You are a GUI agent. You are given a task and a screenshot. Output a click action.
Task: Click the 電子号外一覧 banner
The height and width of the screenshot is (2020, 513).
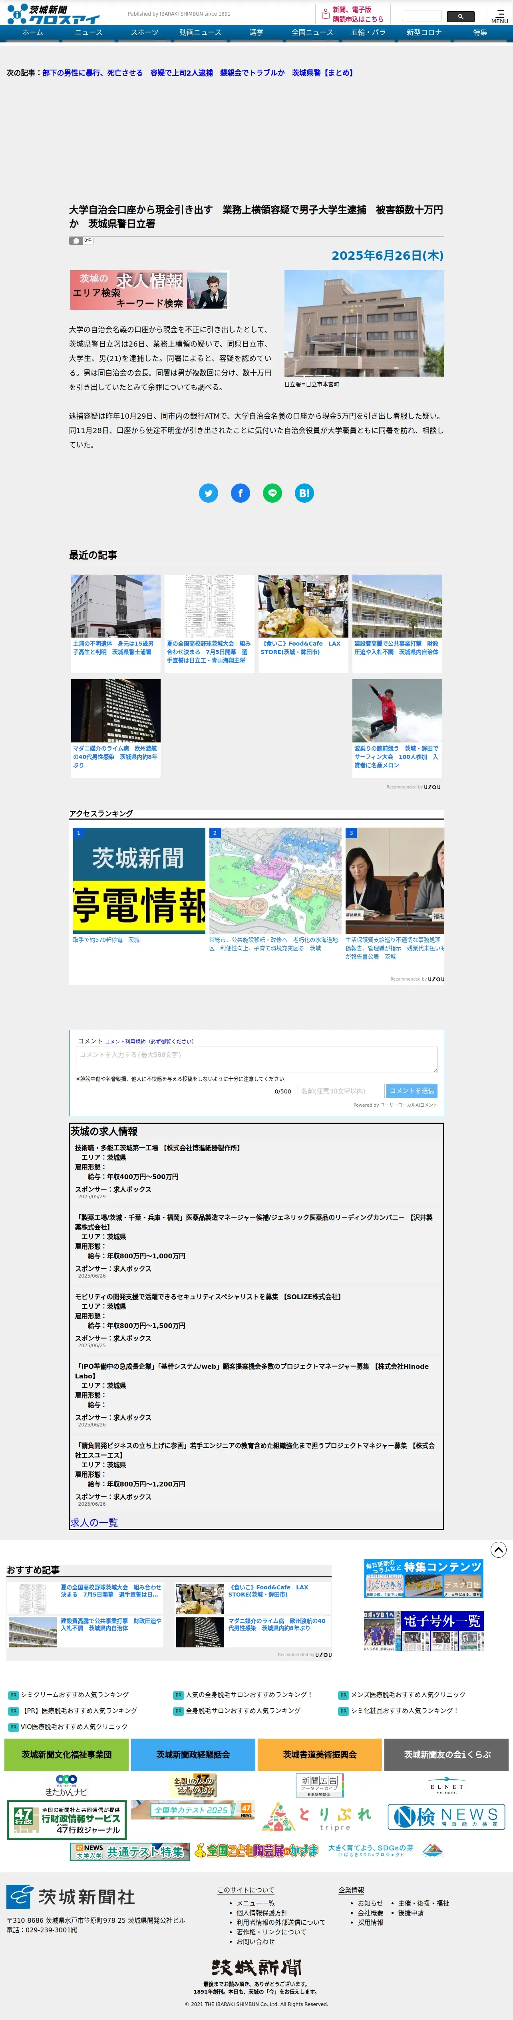423,1631
